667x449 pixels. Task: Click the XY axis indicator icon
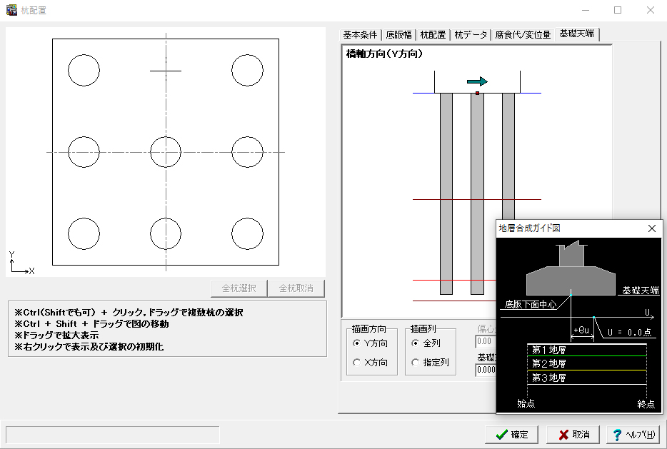(21, 263)
